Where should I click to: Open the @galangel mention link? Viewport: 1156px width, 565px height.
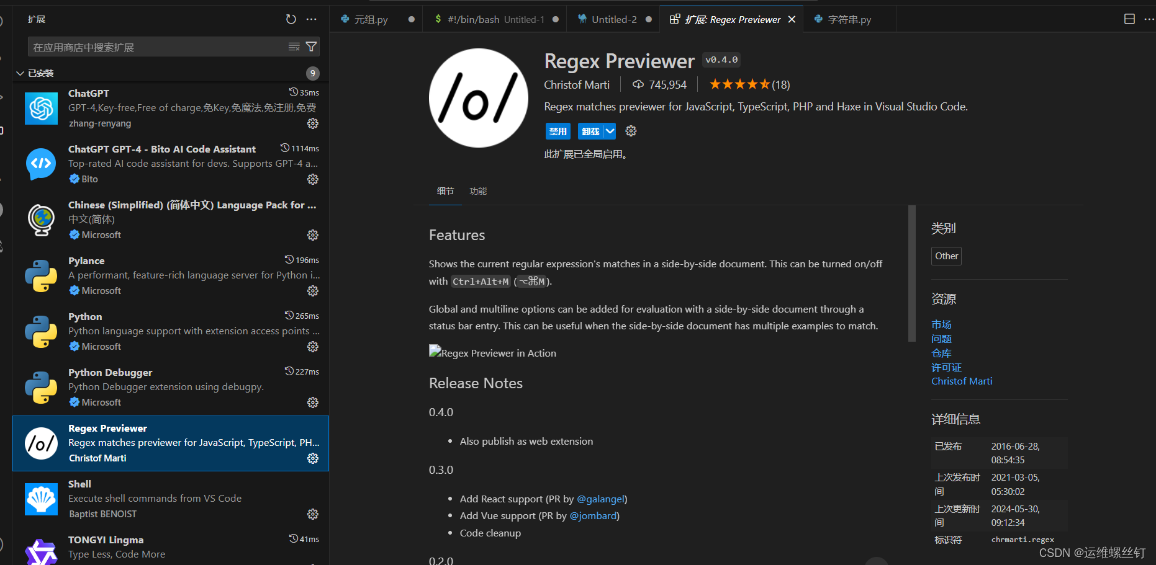click(x=600, y=499)
